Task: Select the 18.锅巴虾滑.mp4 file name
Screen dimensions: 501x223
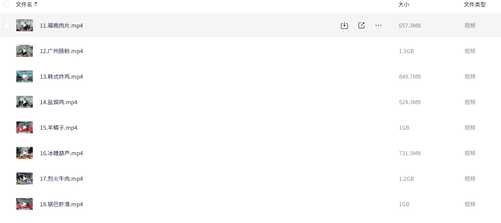Action: pos(61,204)
